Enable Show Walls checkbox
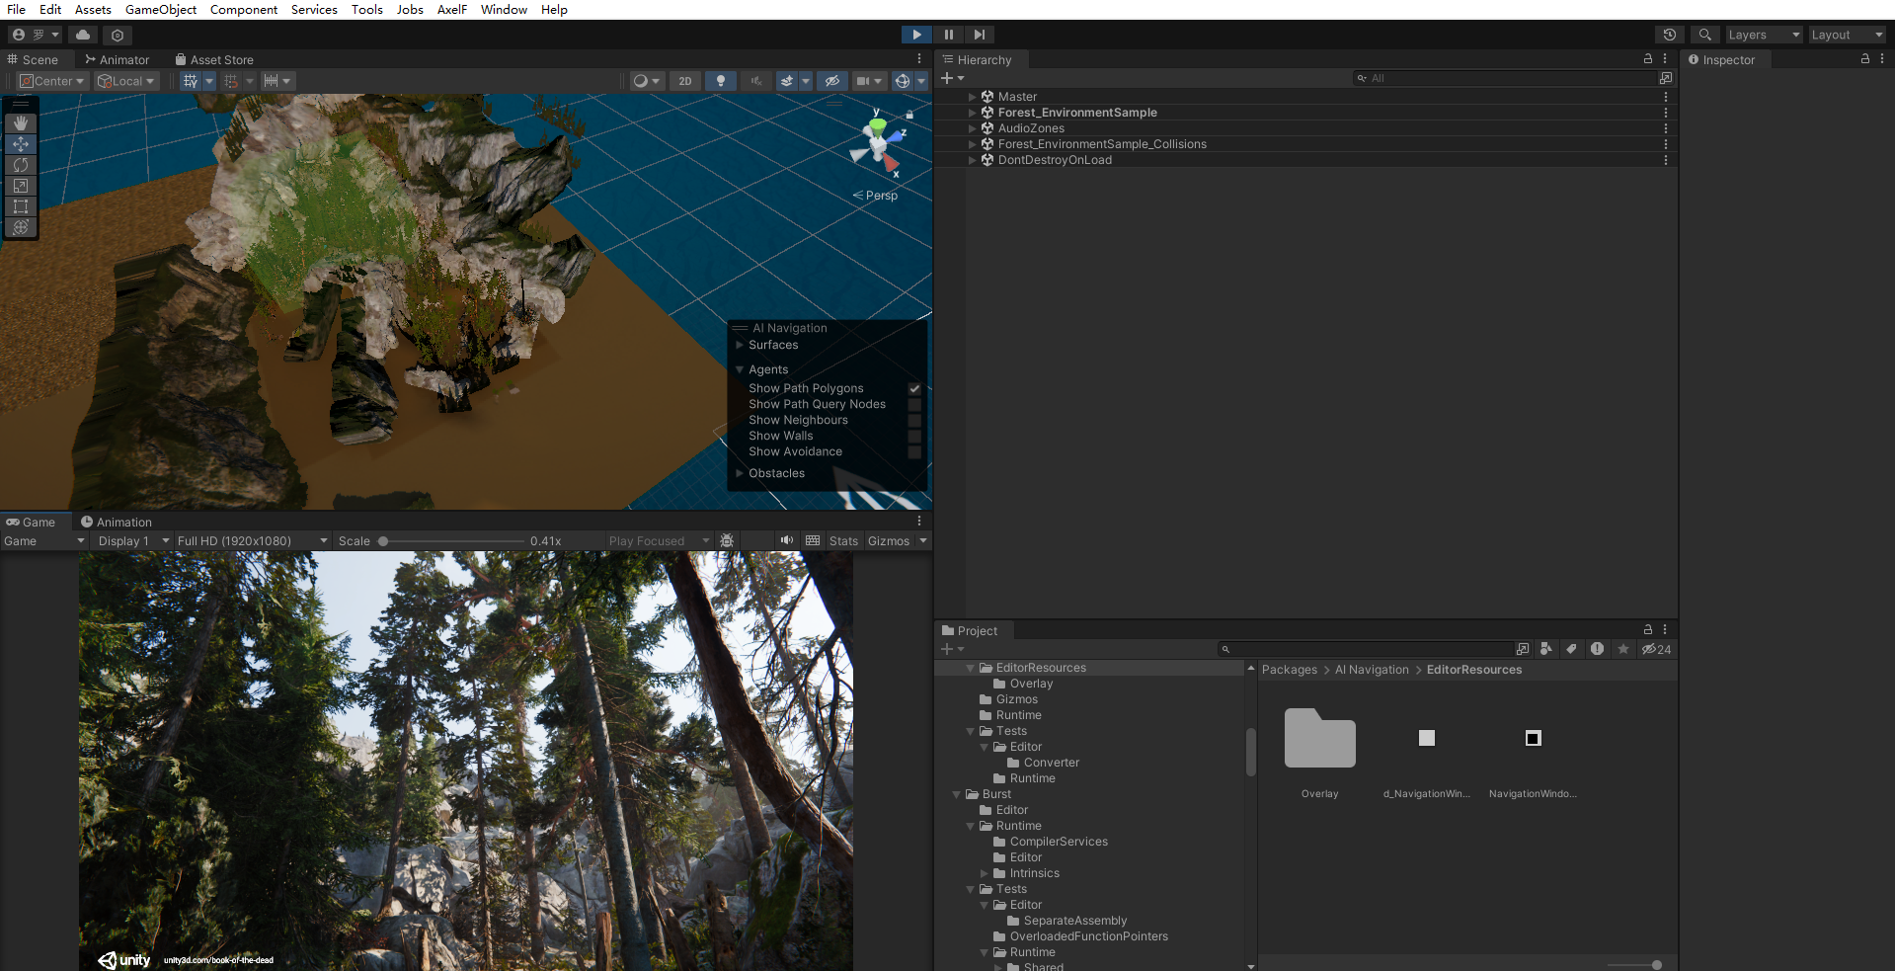 914,436
